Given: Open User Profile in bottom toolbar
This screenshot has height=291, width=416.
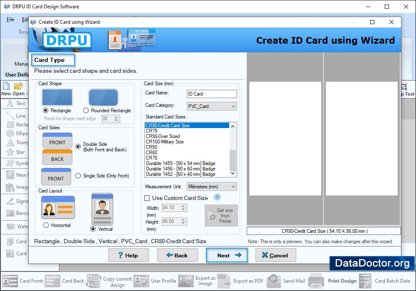Looking at the screenshot, I should click(x=155, y=281).
